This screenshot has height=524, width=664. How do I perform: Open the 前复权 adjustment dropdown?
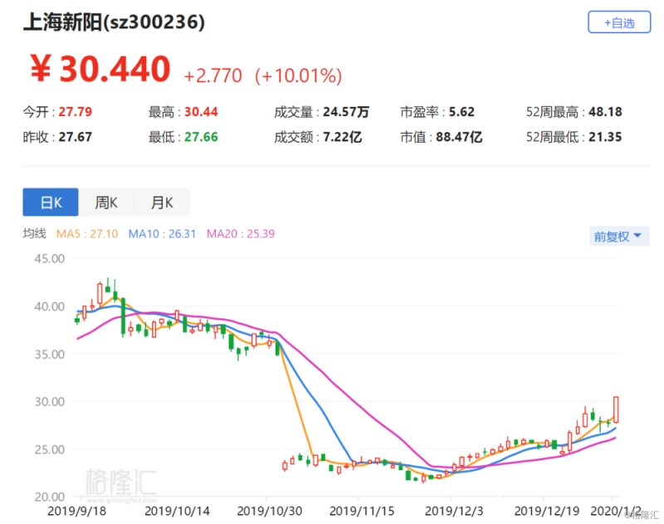tap(617, 236)
